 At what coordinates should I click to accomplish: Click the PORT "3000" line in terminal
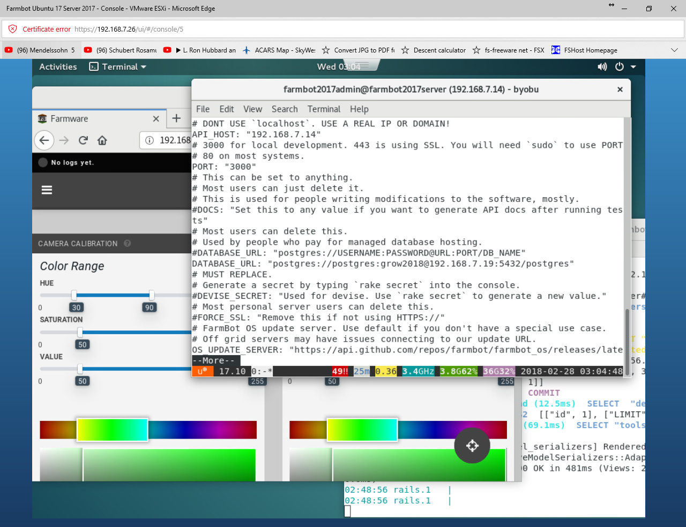pos(224,167)
